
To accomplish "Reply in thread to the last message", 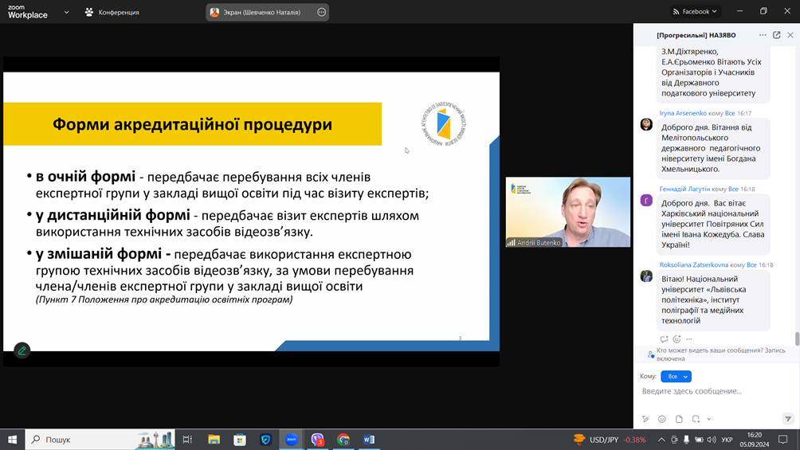I will [x=664, y=339].
